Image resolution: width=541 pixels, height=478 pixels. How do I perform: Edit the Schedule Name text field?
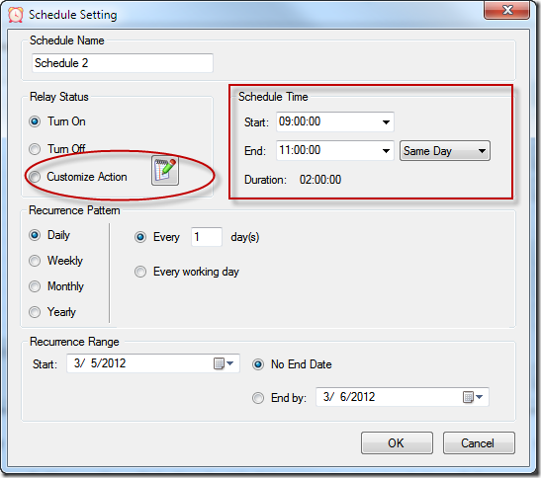(x=123, y=63)
